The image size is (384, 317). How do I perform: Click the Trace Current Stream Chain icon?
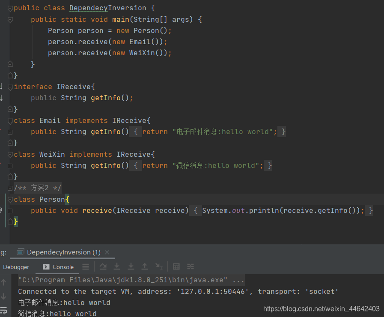click(190, 266)
